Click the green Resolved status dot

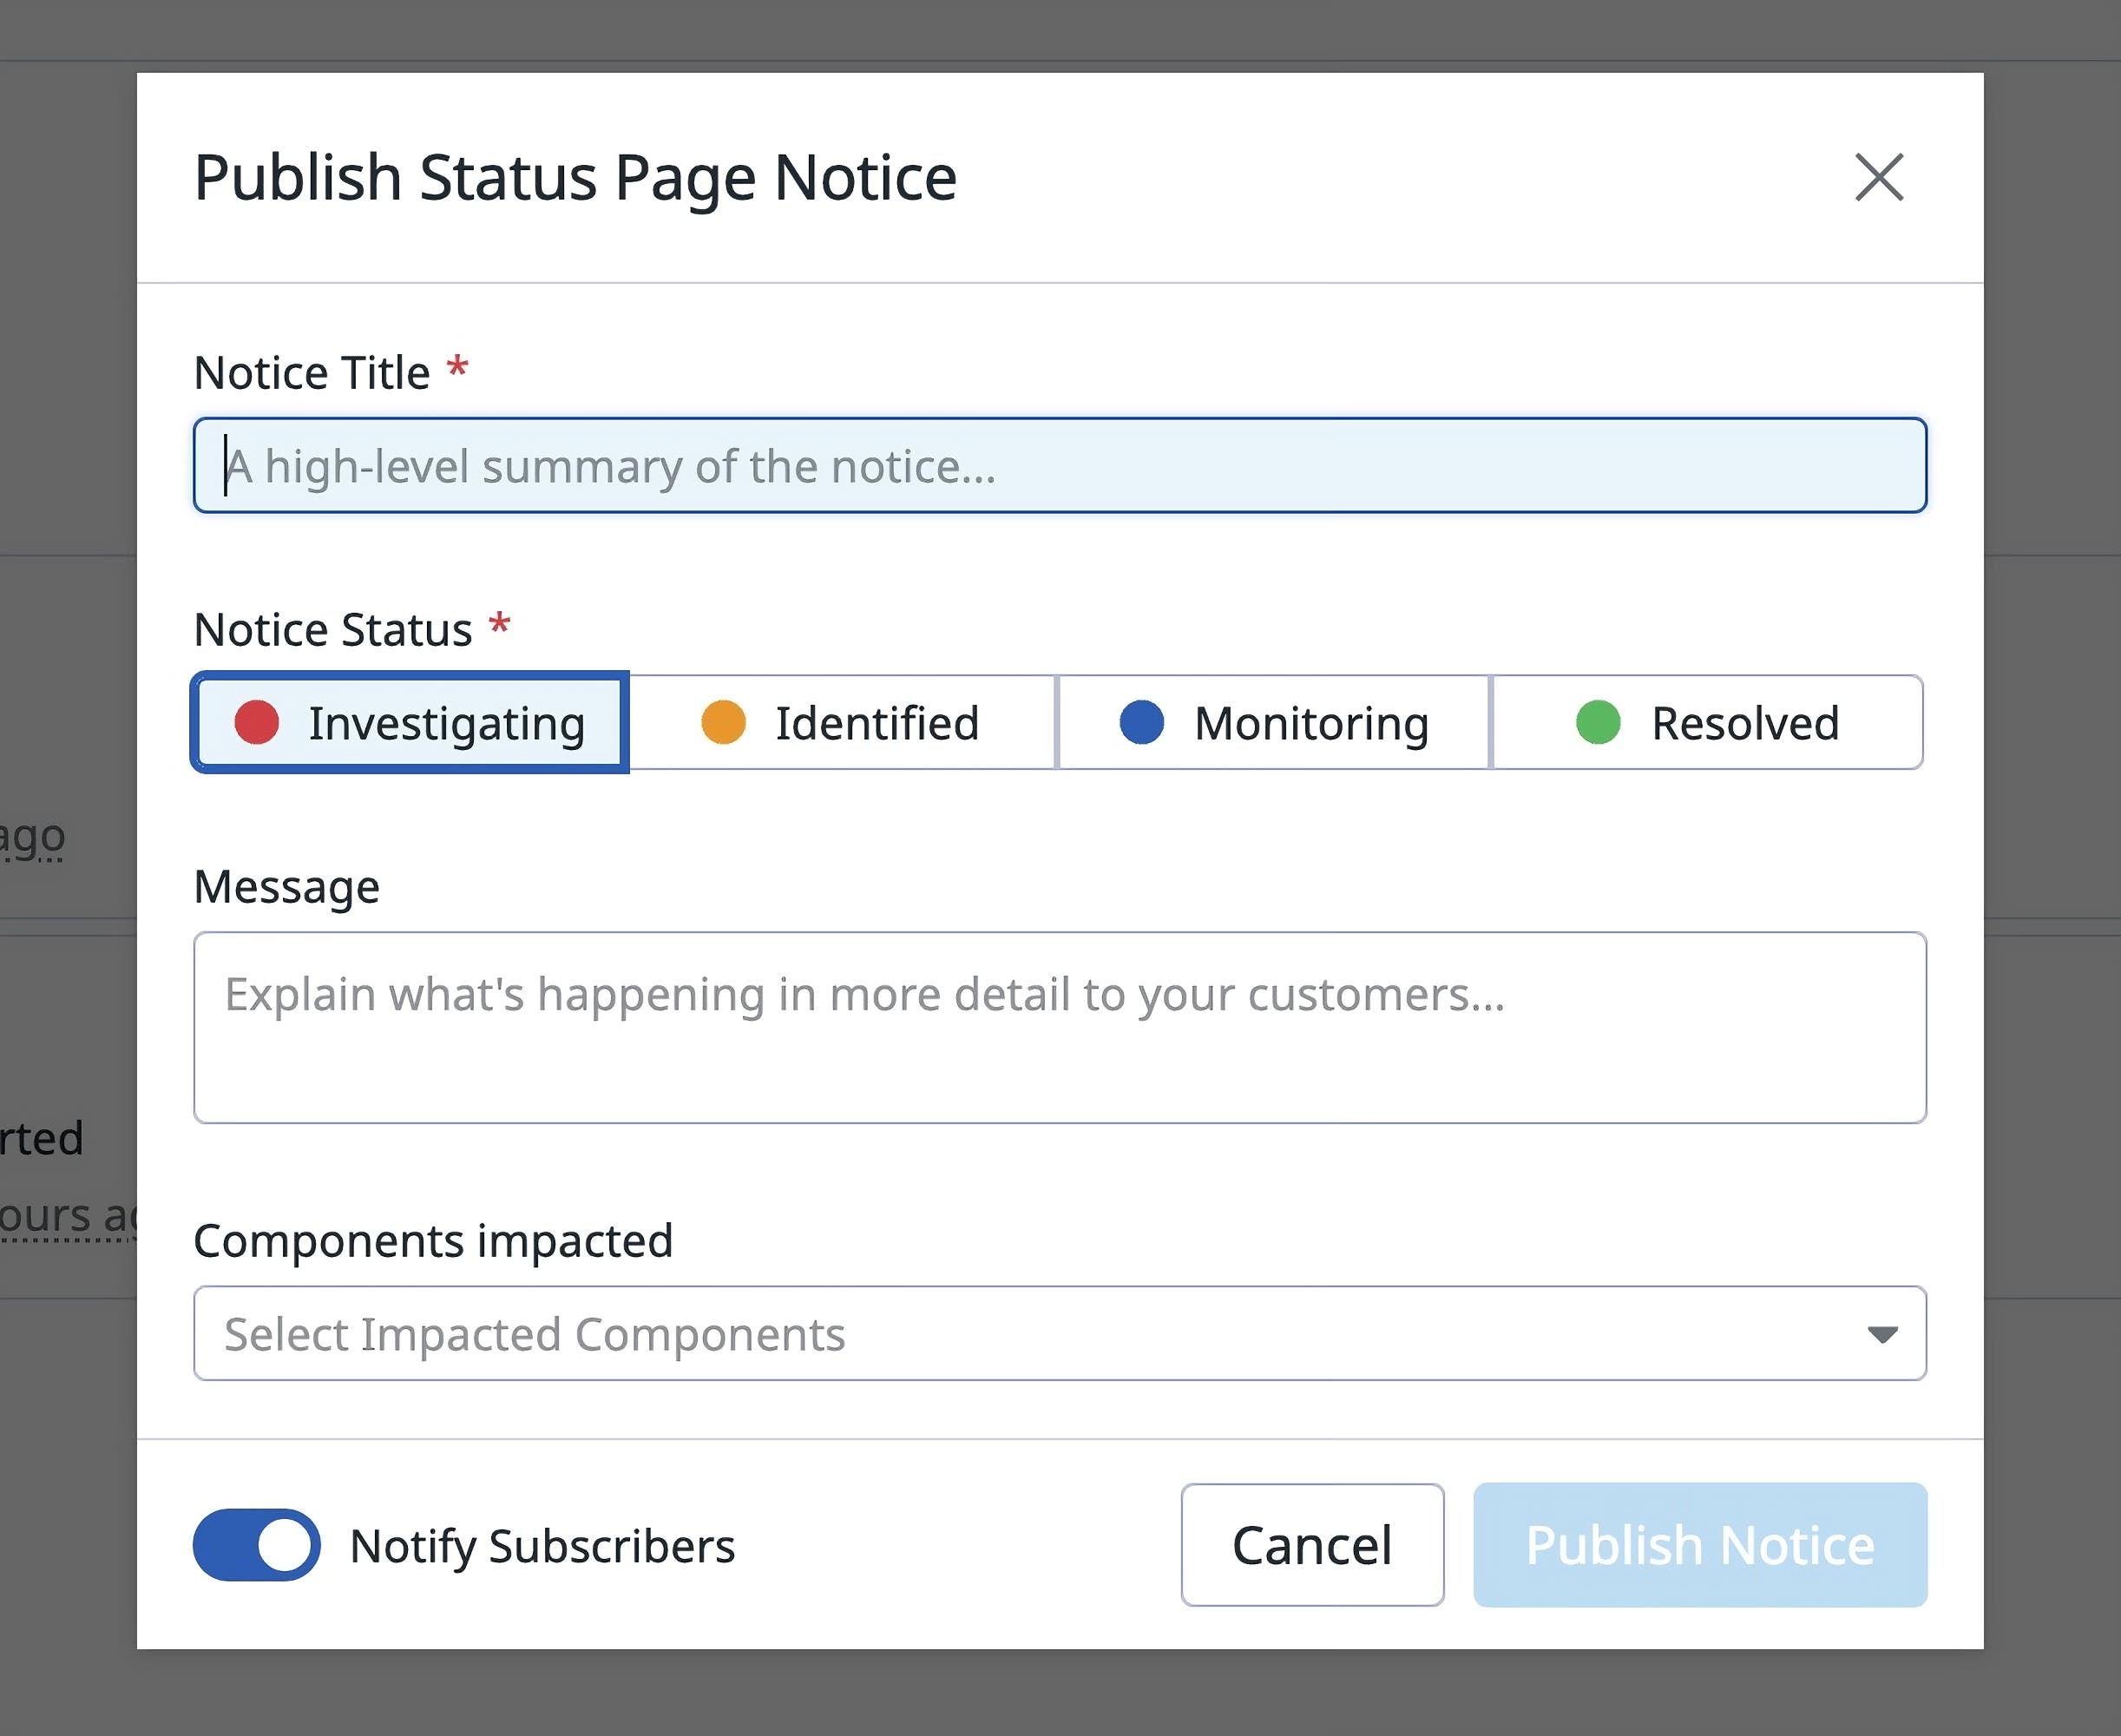coord(1599,722)
